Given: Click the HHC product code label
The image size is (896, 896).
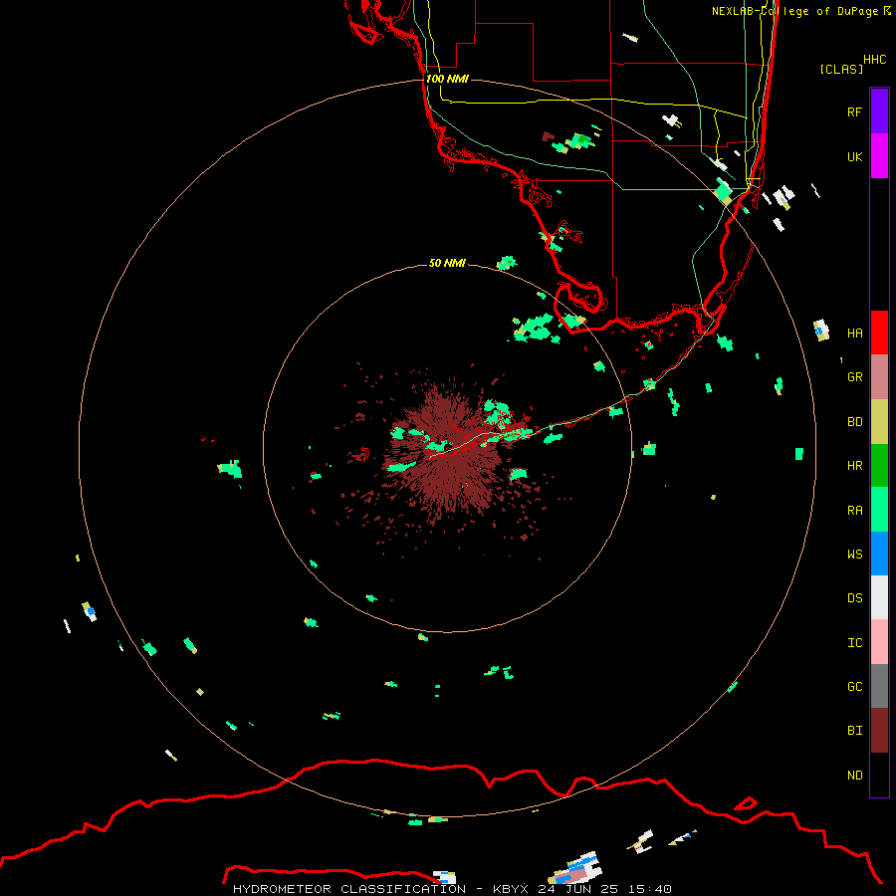Looking at the screenshot, I should [x=874, y=60].
